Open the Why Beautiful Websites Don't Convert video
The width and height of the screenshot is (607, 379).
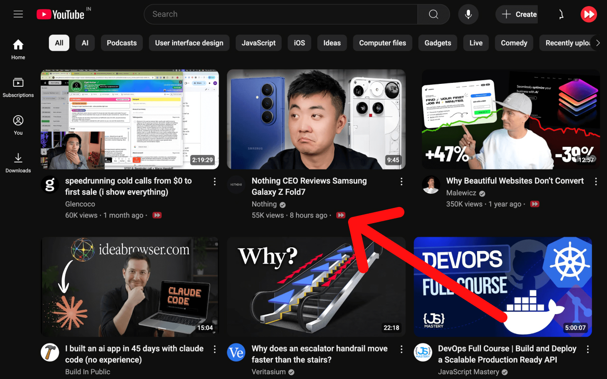pyautogui.click(x=515, y=180)
